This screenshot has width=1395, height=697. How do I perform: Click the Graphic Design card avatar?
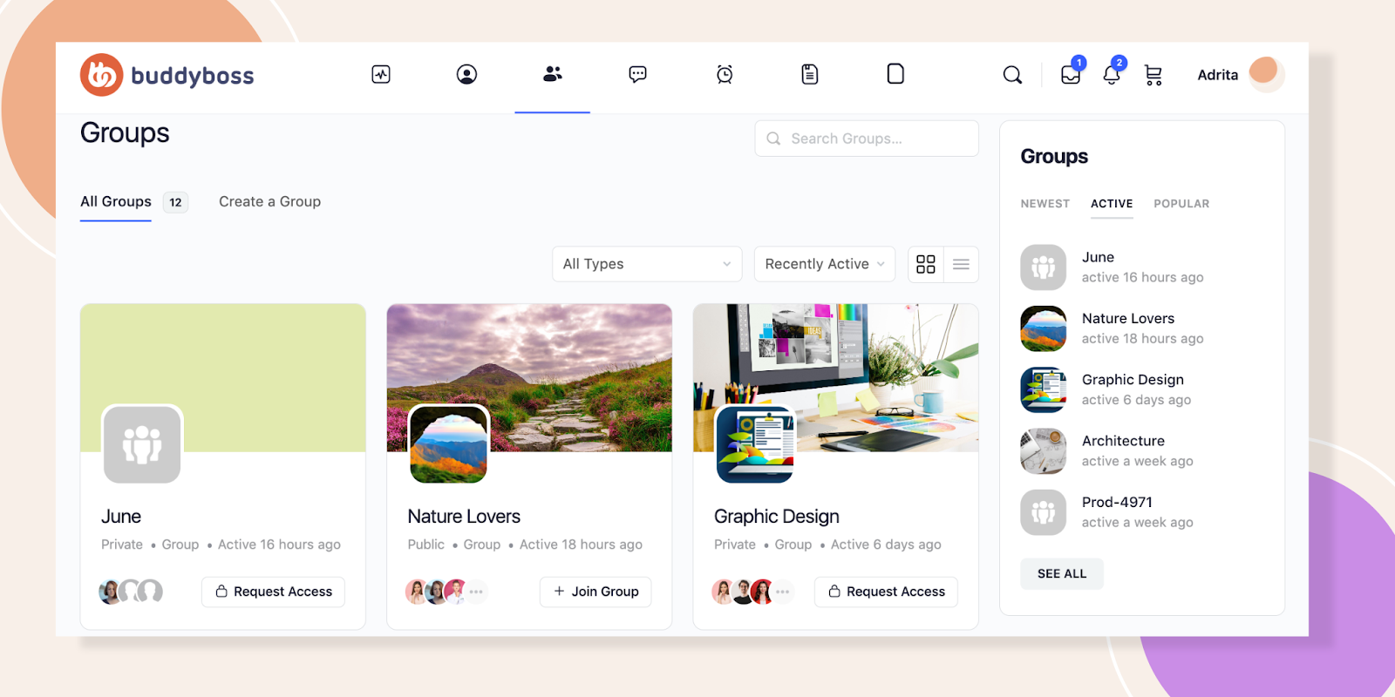click(x=755, y=444)
